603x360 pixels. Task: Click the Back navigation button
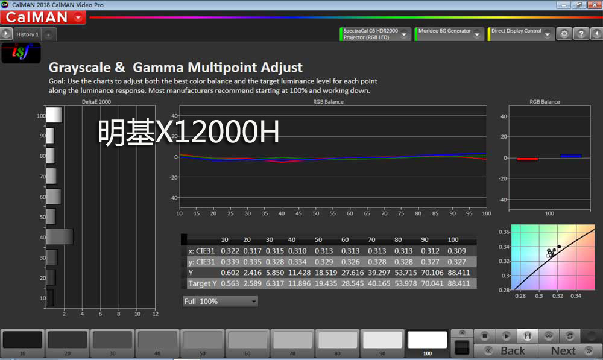[505, 350]
